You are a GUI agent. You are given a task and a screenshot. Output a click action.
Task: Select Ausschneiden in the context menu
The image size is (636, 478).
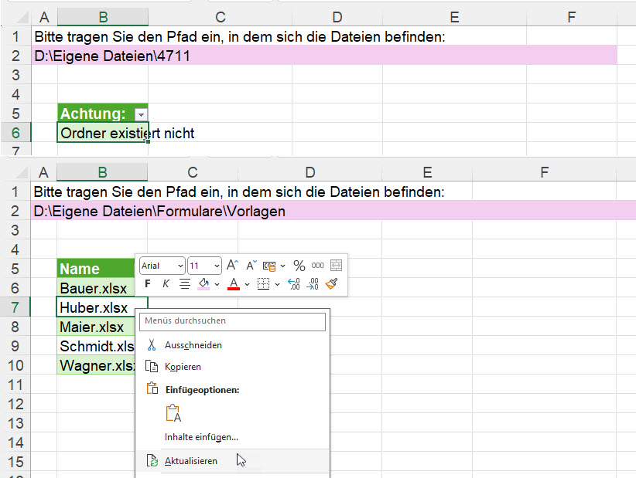[193, 345]
